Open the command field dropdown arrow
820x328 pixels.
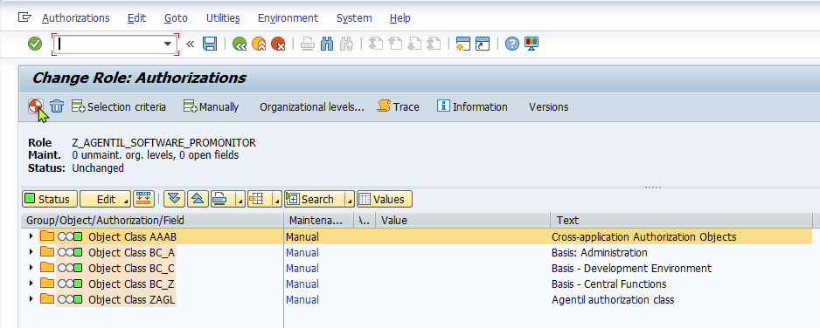point(168,44)
